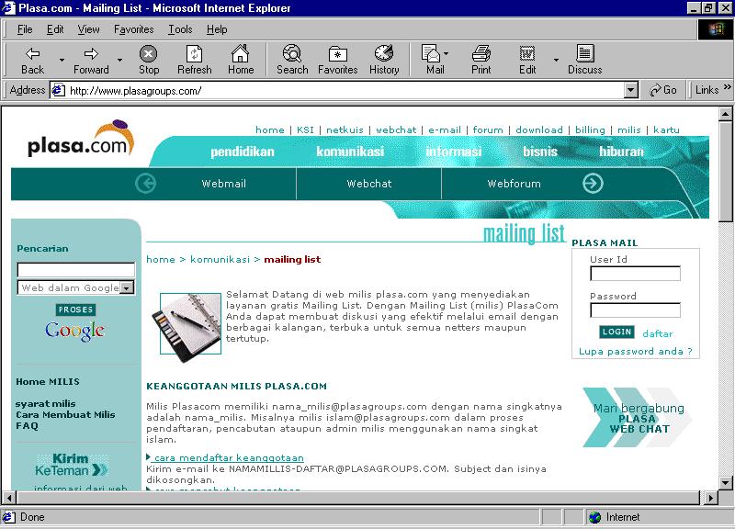
Task: Open the File menu
Action: tap(25, 29)
